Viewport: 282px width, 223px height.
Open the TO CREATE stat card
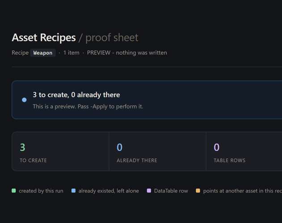[x=60, y=152]
